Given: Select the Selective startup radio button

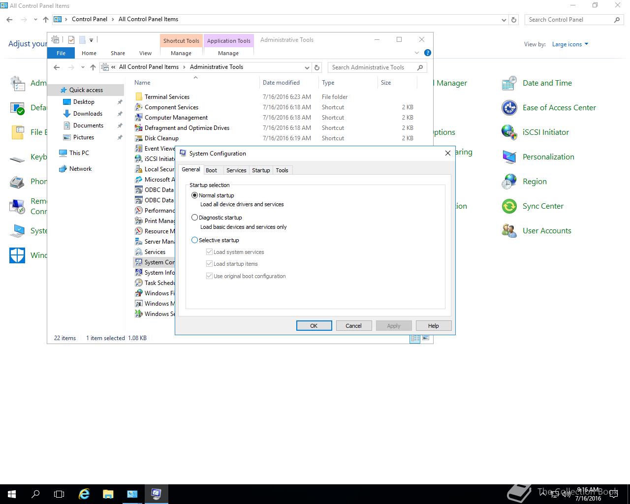Looking at the screenshot, I should tap(195, 240).
